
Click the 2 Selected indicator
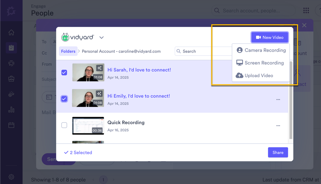[78, 152]
